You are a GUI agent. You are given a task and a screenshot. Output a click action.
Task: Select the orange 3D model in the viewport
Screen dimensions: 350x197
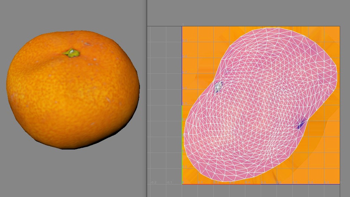(x=73, y=90)
